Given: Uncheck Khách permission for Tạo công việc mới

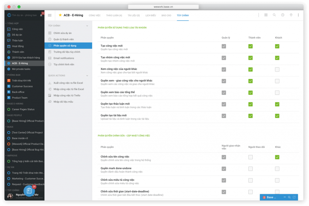Looking at the screenshot, I should [x=277, y=46].
